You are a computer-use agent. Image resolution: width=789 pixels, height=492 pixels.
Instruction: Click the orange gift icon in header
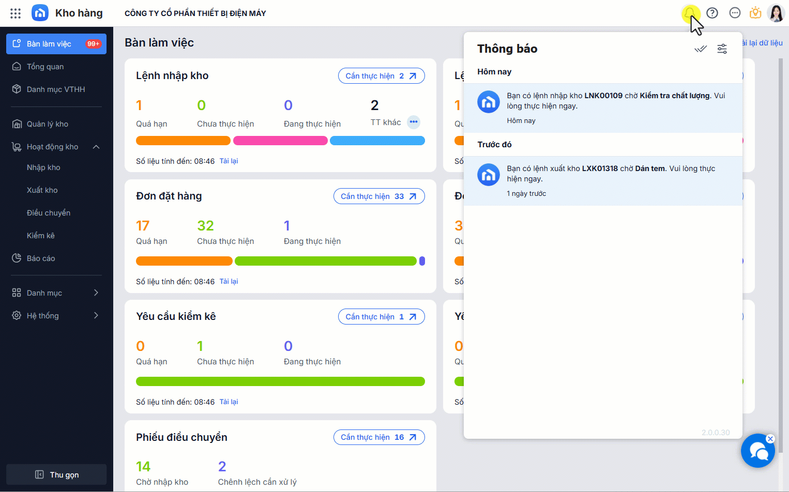tap(755, 13)
